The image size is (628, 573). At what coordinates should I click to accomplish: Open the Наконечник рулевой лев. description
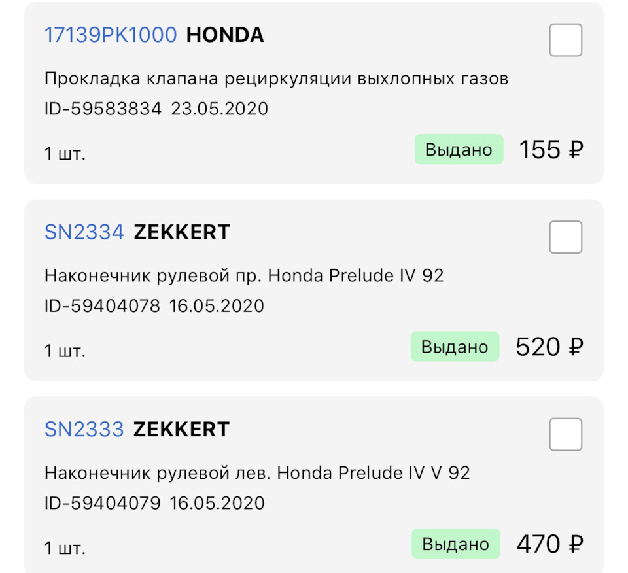(x=256, y=473)
